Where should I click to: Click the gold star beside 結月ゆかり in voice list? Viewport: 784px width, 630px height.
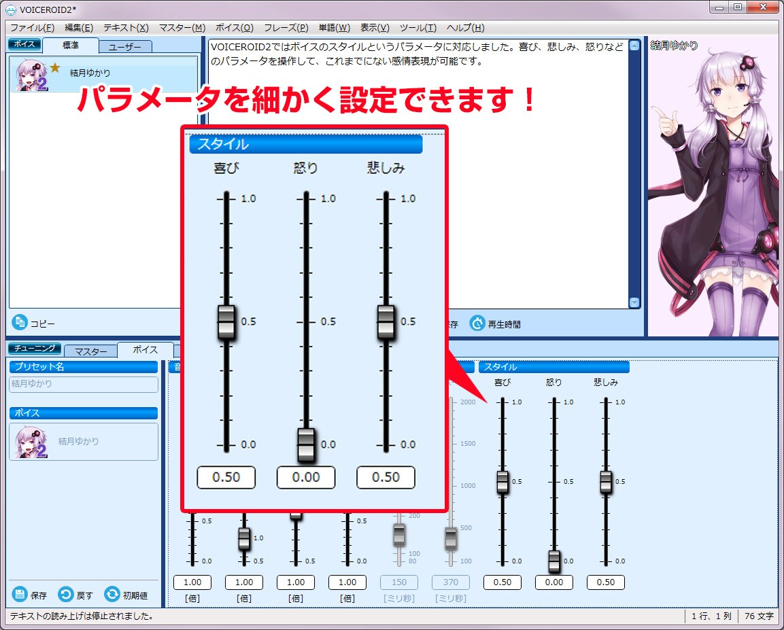[x=55, y=67]
